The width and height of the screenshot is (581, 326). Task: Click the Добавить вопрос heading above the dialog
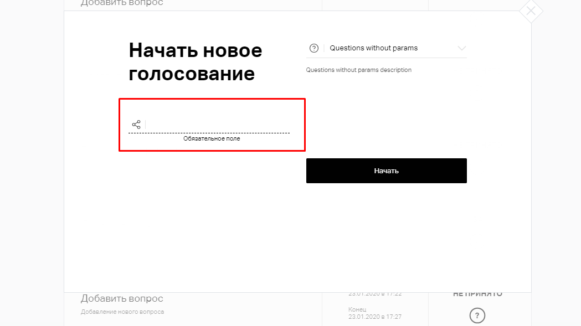pos(122,3)
